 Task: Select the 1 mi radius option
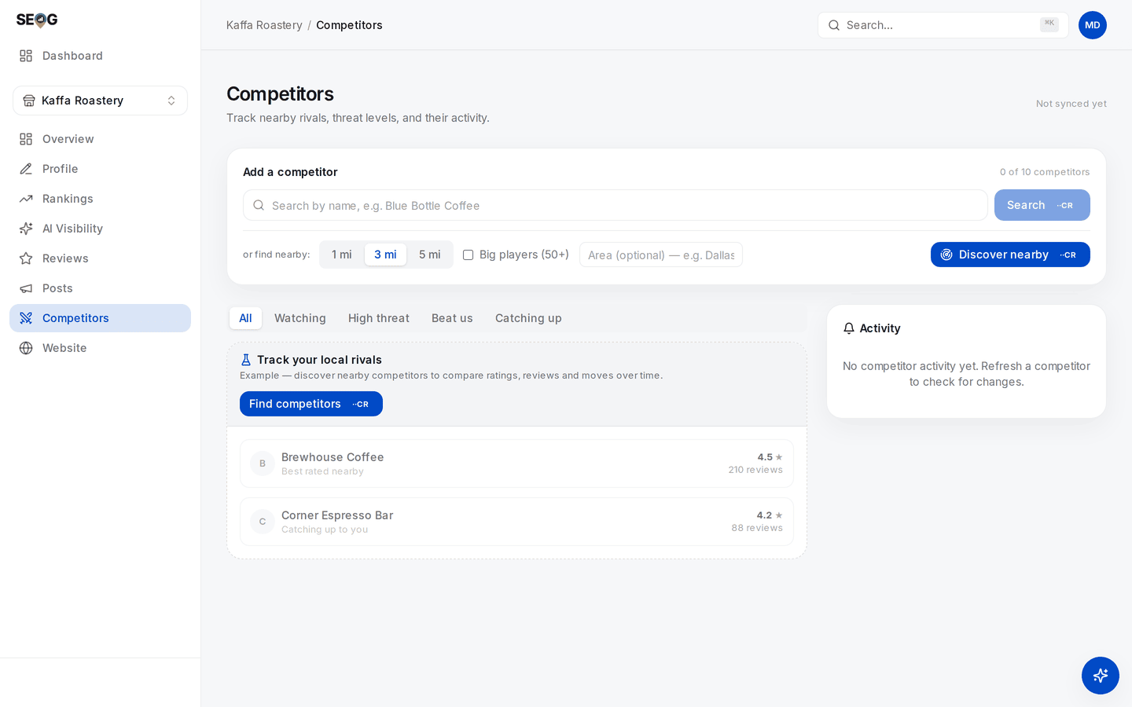pos(342,255)
